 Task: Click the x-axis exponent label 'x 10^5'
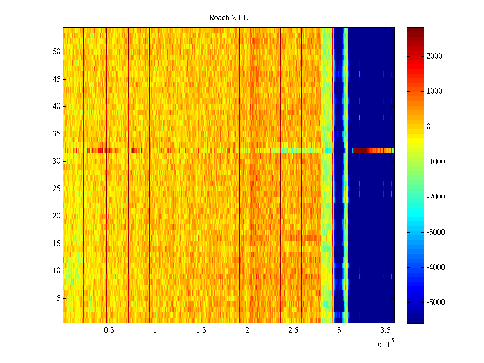point(386,344)
